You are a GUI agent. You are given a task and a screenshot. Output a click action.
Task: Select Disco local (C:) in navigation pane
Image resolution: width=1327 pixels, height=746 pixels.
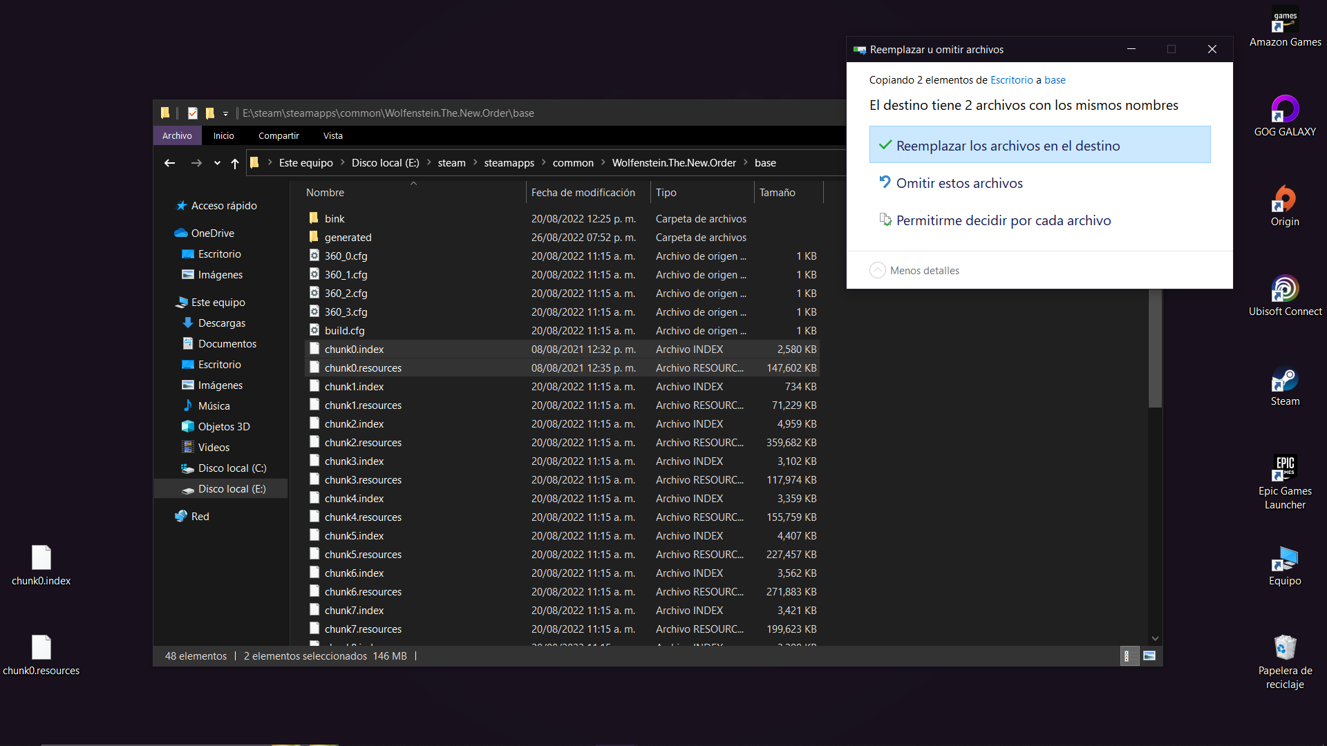tap(232, 468)
